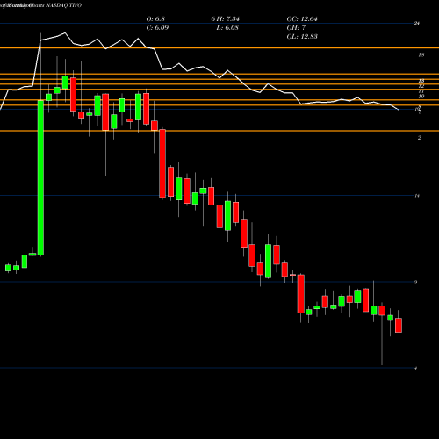The image size is (439, 439).
Task: Select the "OC: 12.64" reading
Action: 302,19
